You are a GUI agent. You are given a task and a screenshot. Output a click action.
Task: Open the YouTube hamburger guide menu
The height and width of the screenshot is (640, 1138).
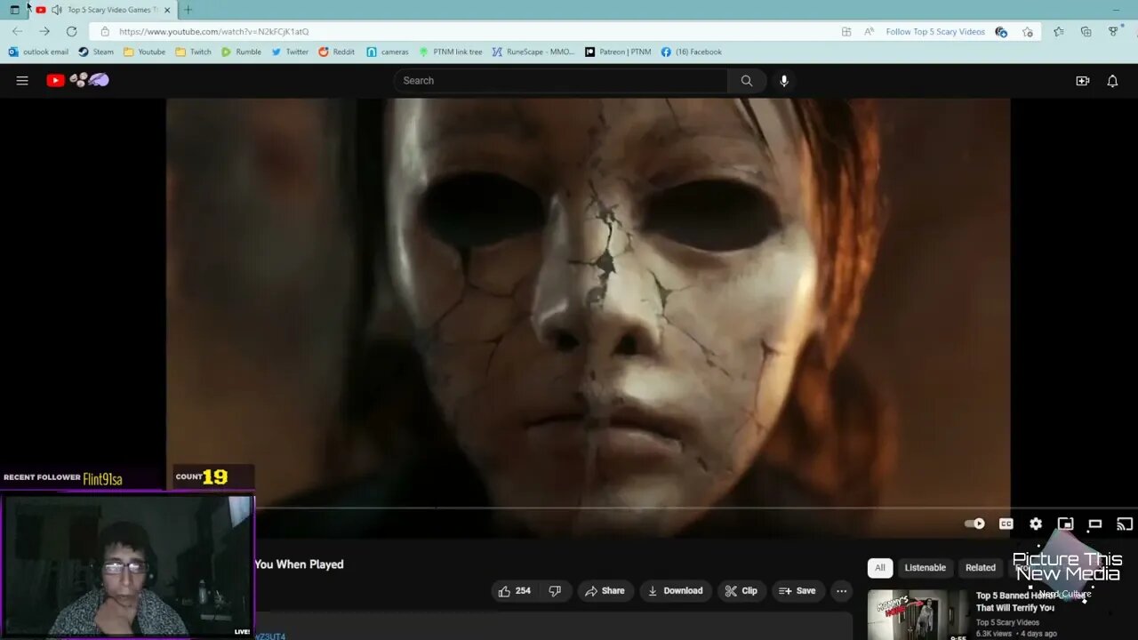pos(22,80)
